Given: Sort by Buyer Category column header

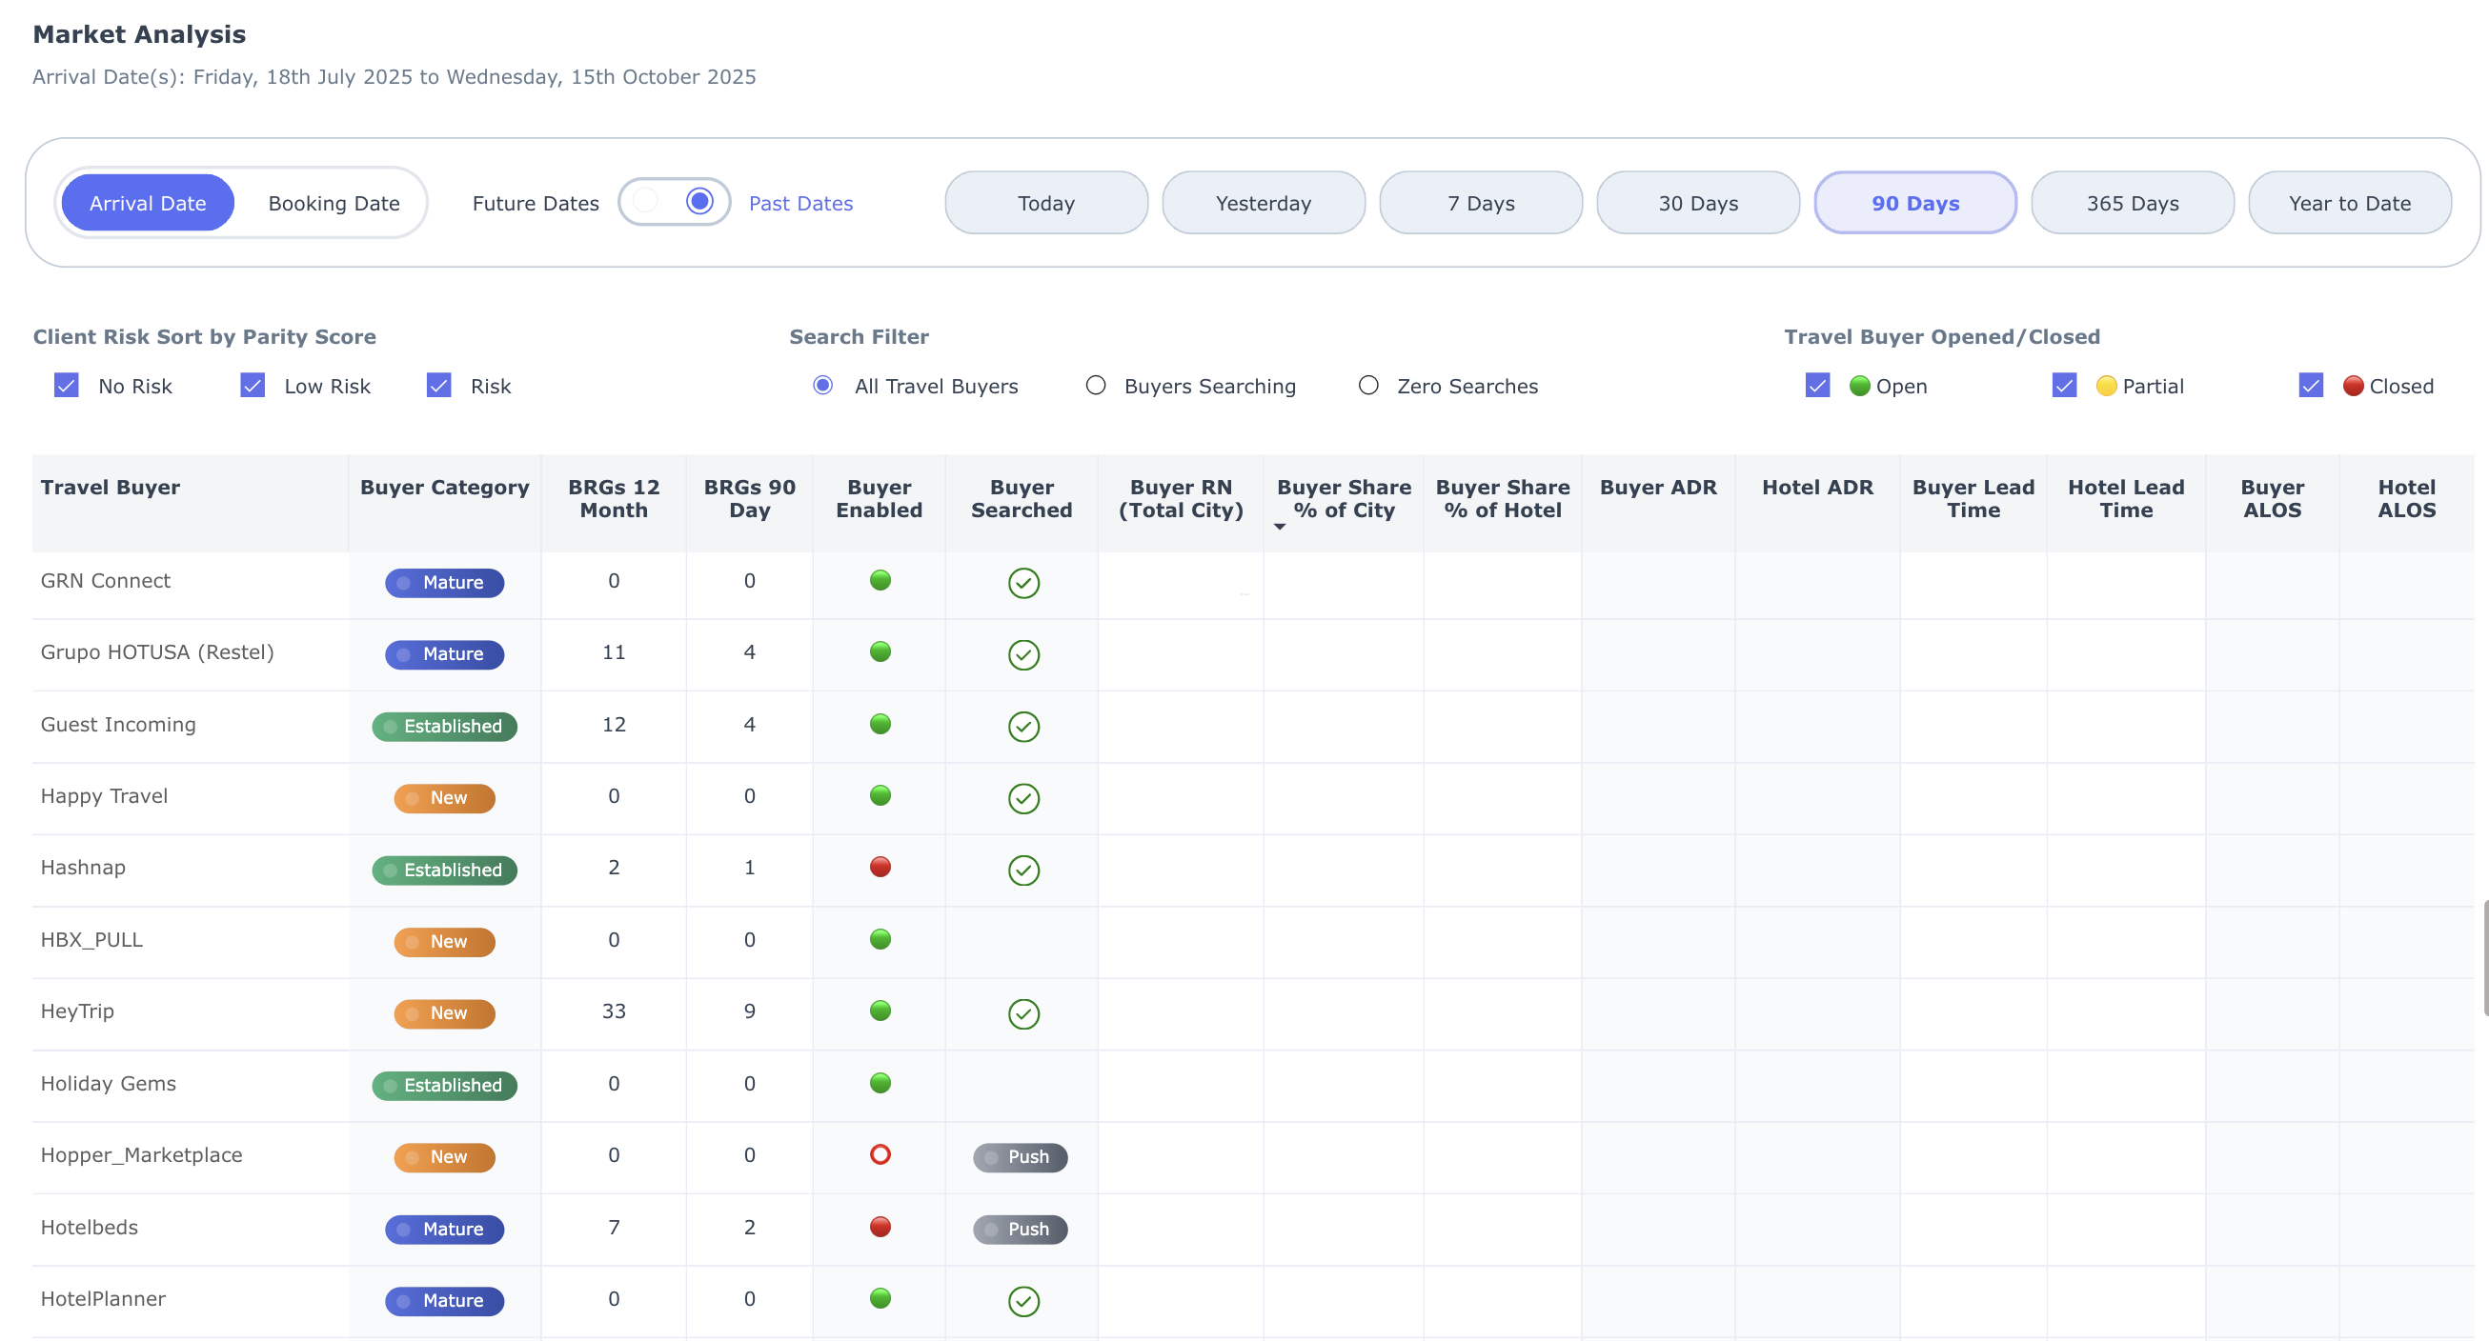Looking at the screenshot, I should tap(444, 488).
